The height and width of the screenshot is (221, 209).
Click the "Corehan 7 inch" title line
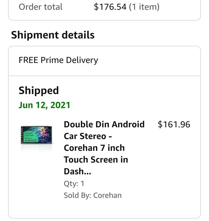pyautogui.click(x=94, y=148)
